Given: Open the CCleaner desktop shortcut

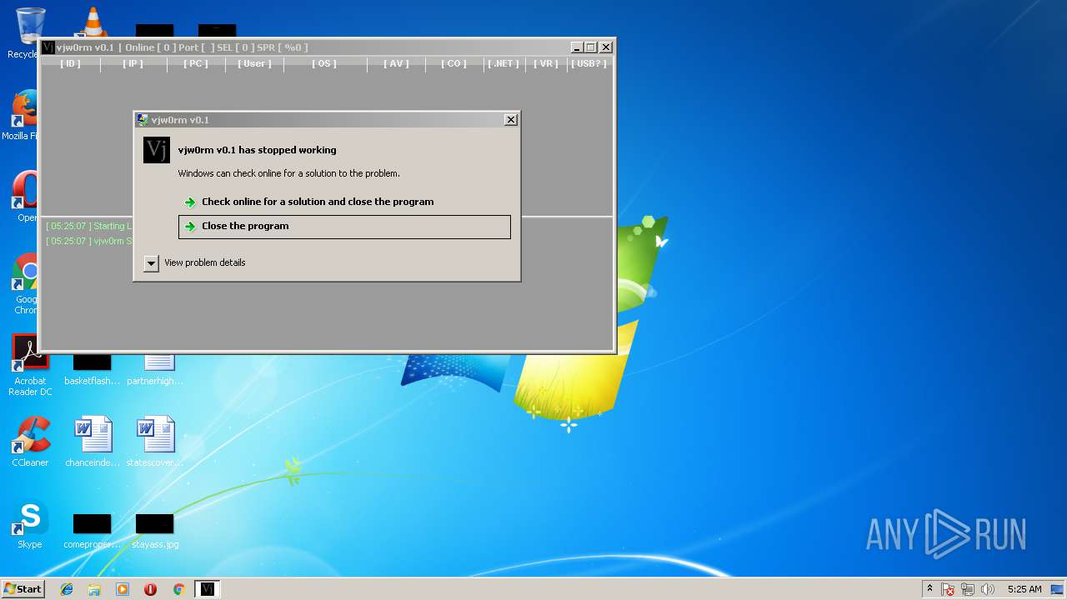Looking at the screenshot, I should 30,442.
